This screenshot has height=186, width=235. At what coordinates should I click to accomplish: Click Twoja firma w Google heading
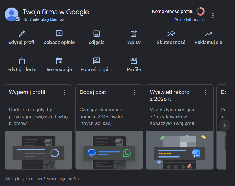56,12
